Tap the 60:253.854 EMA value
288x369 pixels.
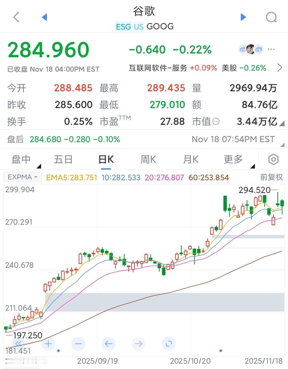pos(209,177)
